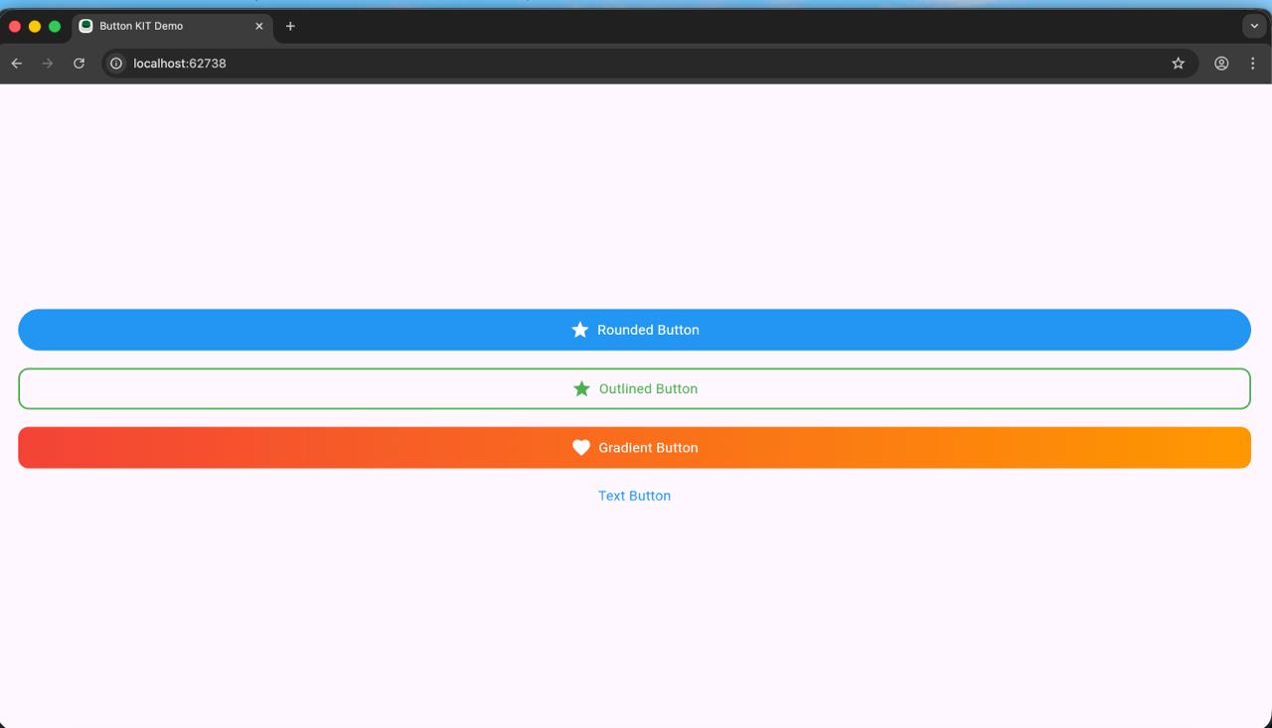Open the browser profile icon
This screenshot has width=1272, height=728.
(1221, 64)
